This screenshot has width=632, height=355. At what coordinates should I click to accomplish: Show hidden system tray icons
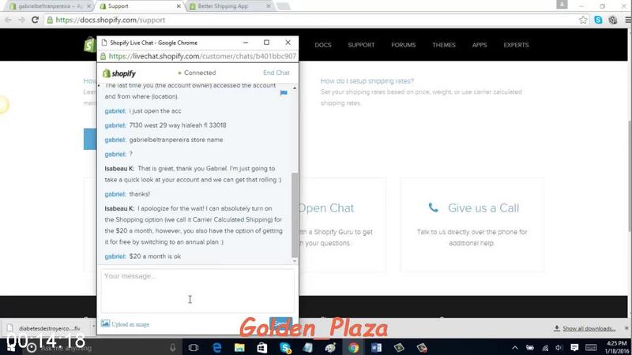pyautogui.click(x=515, y=348)
